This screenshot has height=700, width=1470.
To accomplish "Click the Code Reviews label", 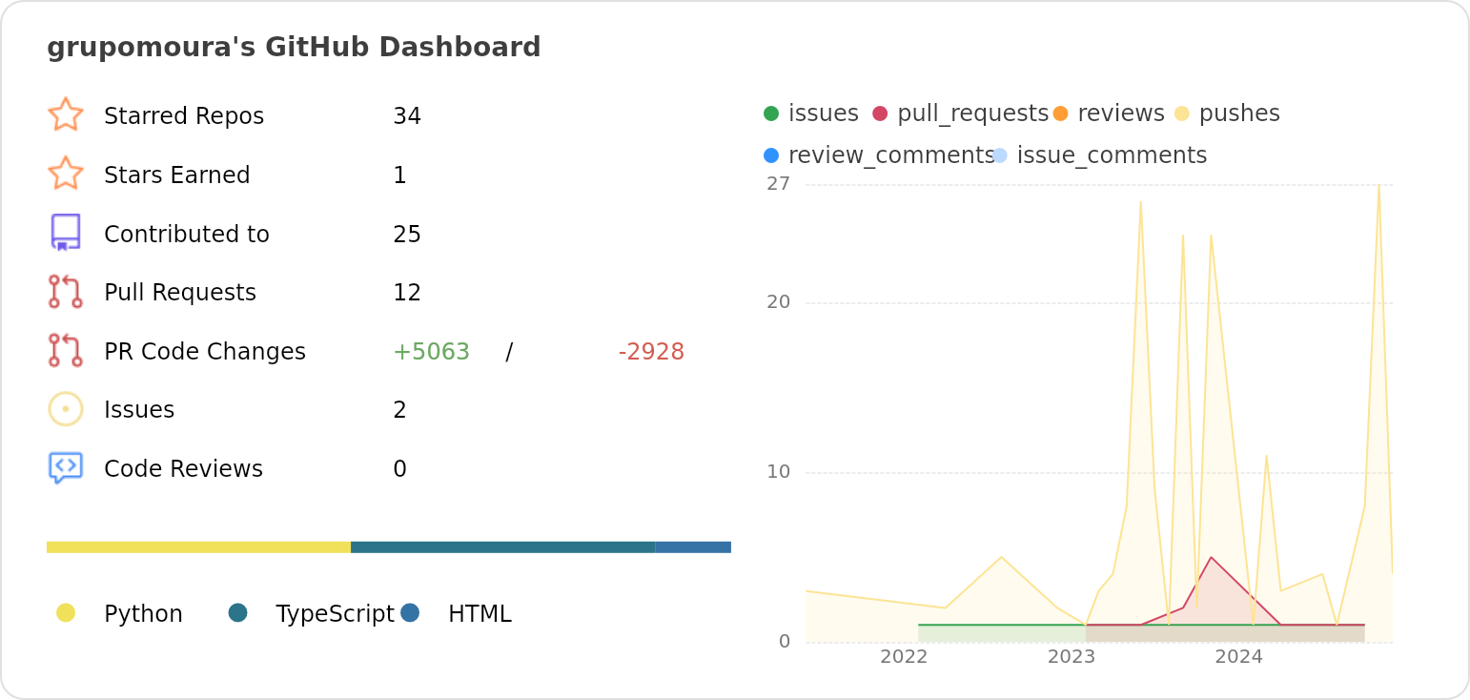I will pyautogui.click(x=183, y=469).
